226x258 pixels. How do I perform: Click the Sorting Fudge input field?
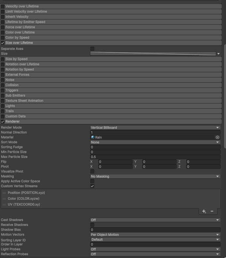[155, 147]
